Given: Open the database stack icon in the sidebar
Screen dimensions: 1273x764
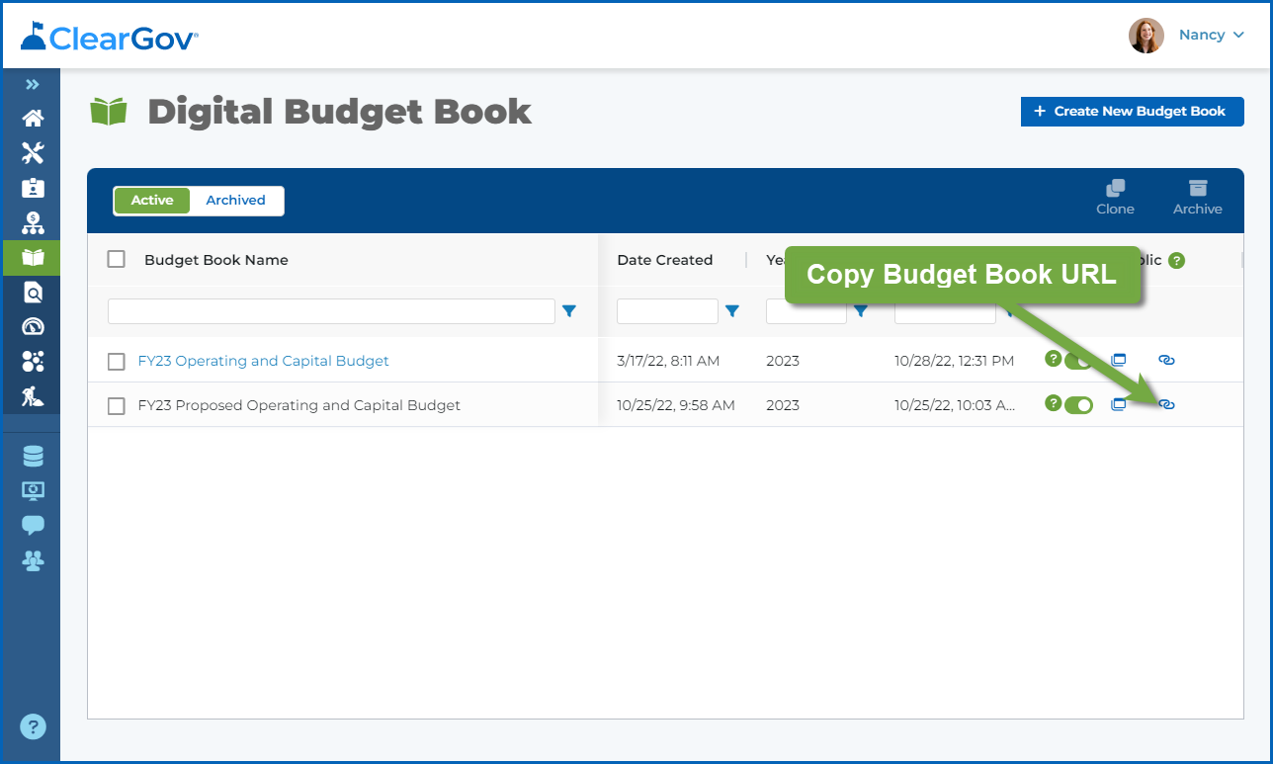Looking at the screenshot, I should click(x=33, y=456).
